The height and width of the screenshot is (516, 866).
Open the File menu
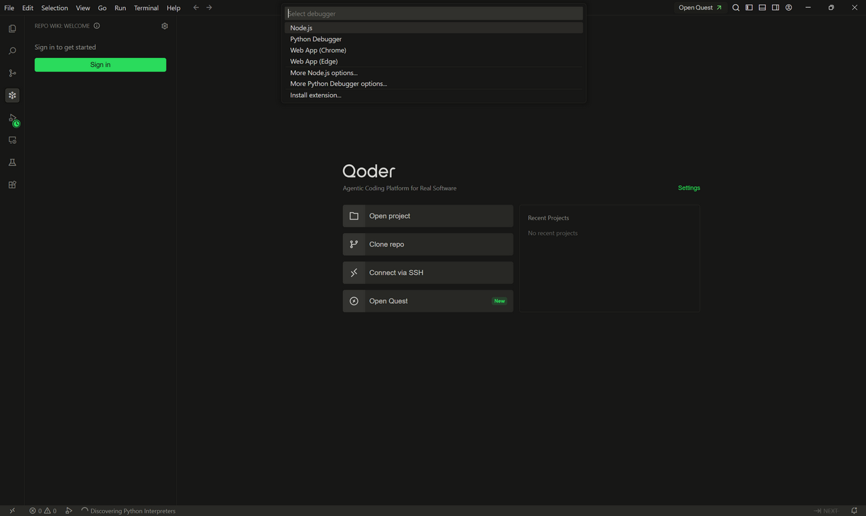coord(9,7)
